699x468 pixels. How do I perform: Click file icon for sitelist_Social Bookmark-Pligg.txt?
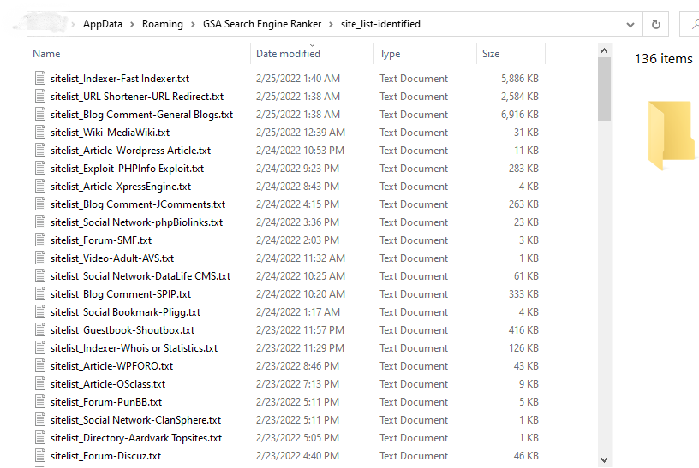tap(40, 311)
